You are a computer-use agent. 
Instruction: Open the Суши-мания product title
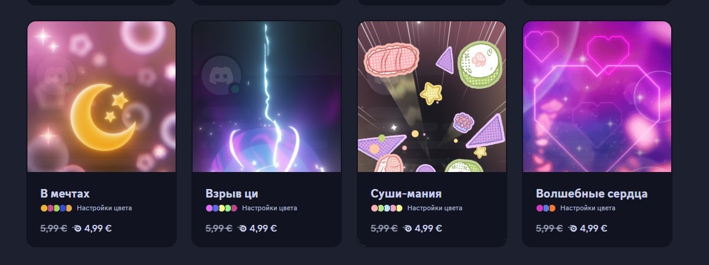pos(406,194)
